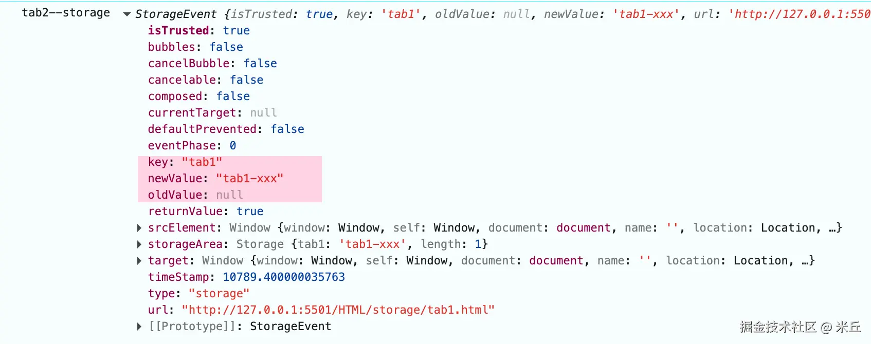Expand the storageArea Storage property
Viewport: 871px width, 344px height.
139,244
